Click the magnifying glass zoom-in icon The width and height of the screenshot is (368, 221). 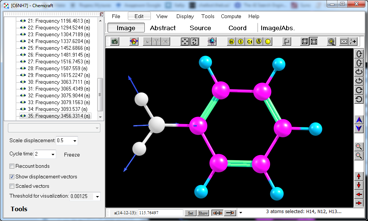point(359,147)
